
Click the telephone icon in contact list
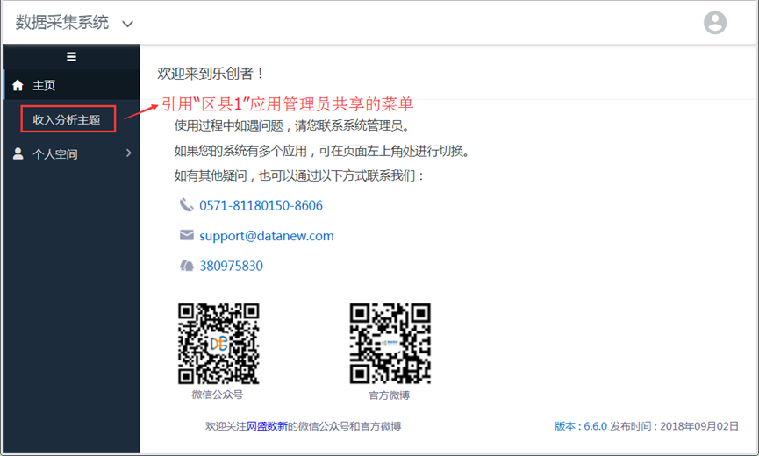[x=186, y=205]
